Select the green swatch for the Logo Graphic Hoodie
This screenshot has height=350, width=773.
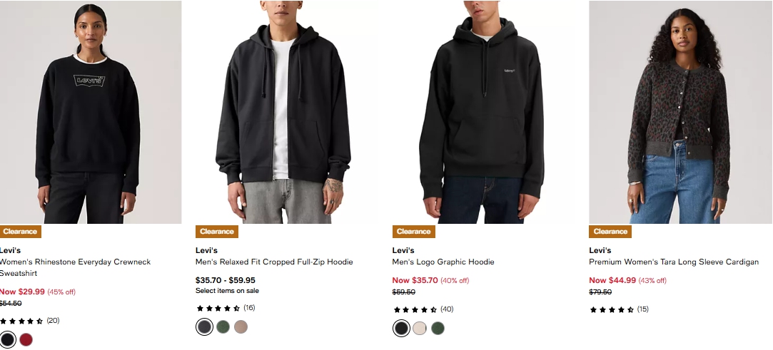438,328
